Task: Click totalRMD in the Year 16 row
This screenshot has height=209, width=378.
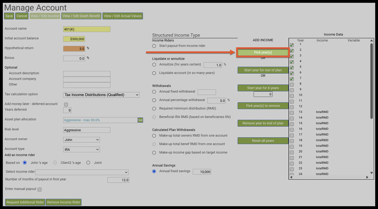Action: pos(322,129)
